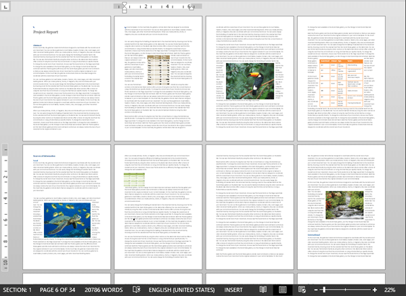
Task: Click the zoom slider handle
Action: point(325,289)
